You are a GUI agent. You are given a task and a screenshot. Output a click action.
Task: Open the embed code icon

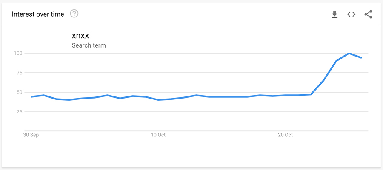pos(351,14)
